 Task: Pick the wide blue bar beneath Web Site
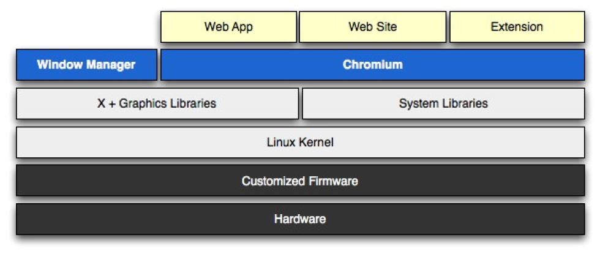point(372,65)
